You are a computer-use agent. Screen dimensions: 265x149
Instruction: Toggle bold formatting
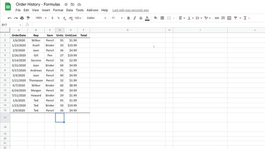(x=128, y=18)
